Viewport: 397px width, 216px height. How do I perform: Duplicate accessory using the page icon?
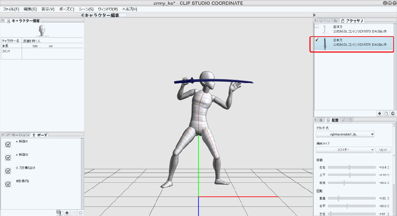pos(386,114)
